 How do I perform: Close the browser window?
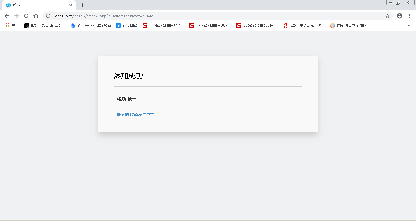pyautogui.click(x=408, y=3)
